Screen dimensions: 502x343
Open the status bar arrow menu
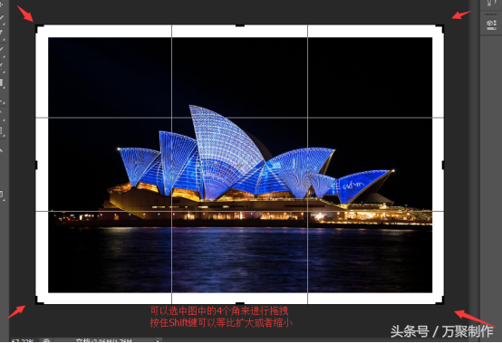click(x=159, y=341)
